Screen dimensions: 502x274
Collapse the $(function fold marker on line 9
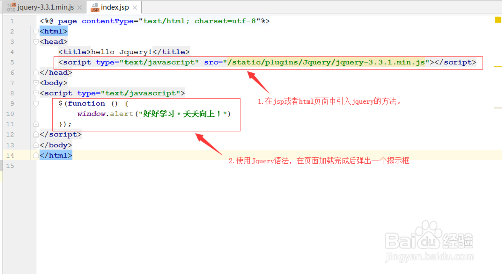36,103
